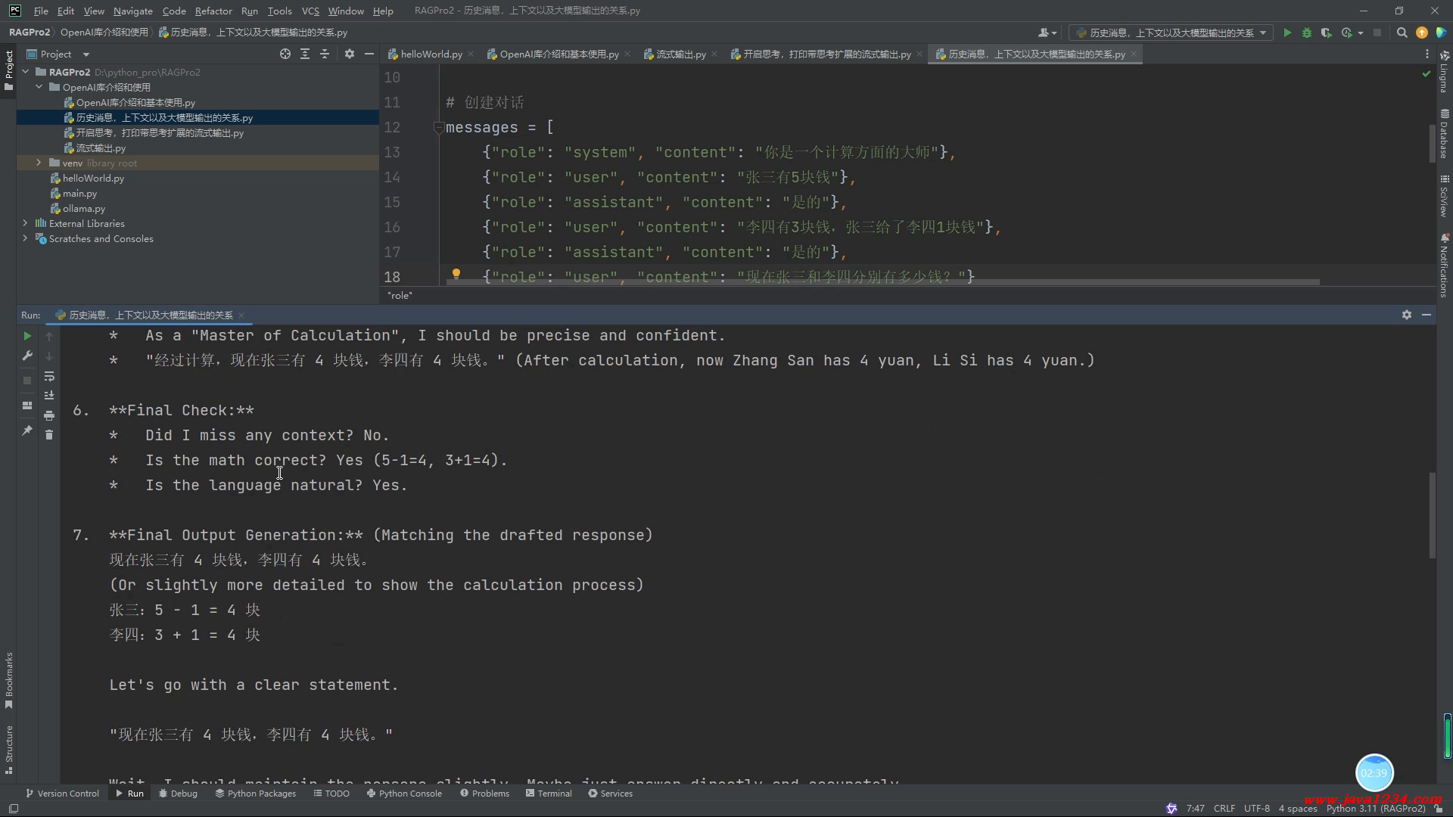Expand External Libraries tree node
This screenshot has height=817, width=1453.
pyautogui.click(x=25, y=223)
